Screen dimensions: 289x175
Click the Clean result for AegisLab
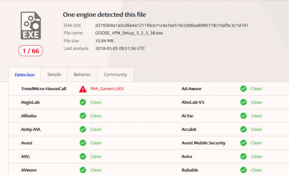pos(96,102)
